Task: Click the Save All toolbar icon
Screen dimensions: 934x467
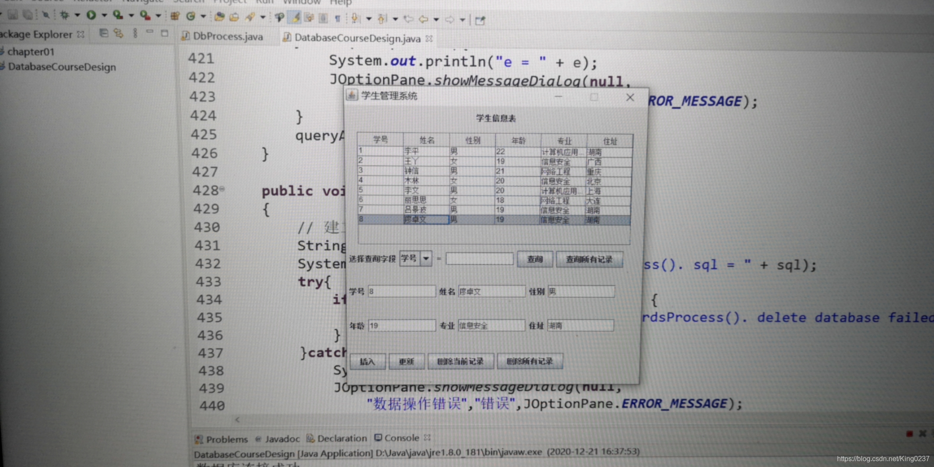Action: (x=28, y=15)
